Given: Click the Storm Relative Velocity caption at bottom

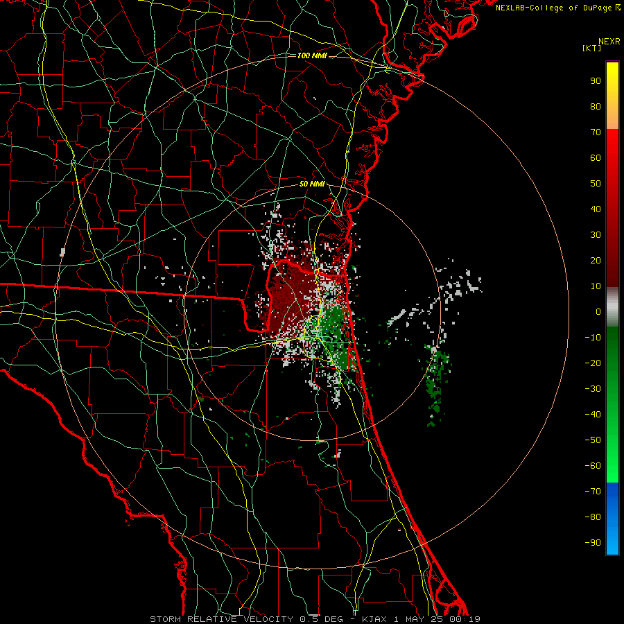Looking at the screenshot, I should (315, 619).
